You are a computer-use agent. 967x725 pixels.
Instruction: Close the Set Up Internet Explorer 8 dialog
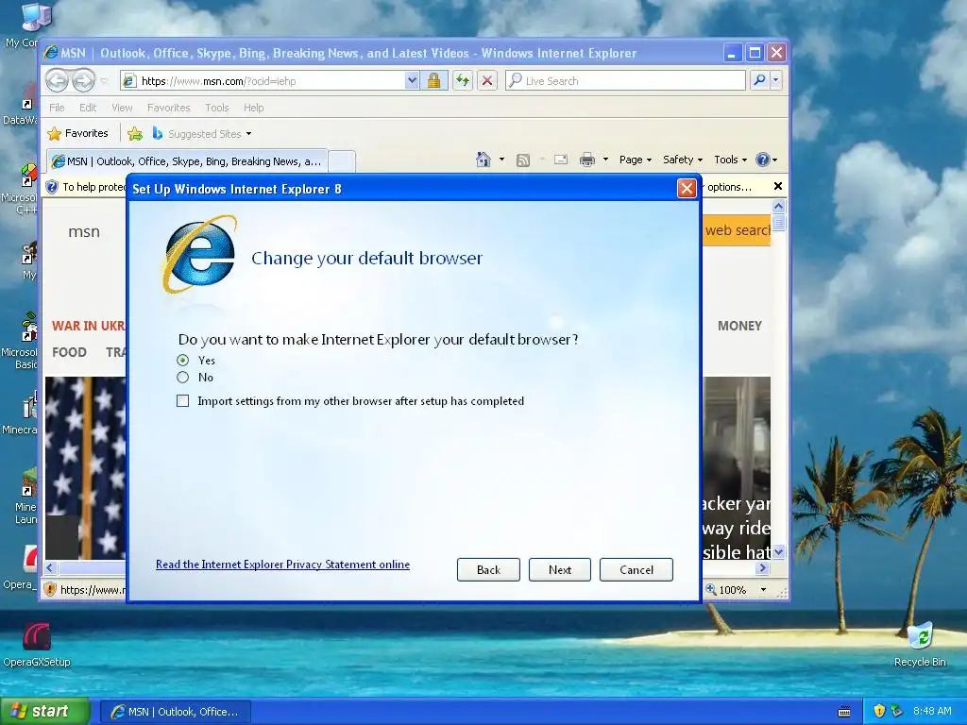[x=687, y=188]
